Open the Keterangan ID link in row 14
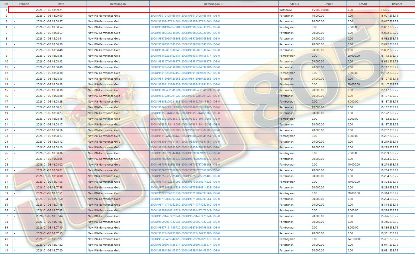The height and width of the screenshot is (254, 415). pyautogui.click(x=185, y=84)
